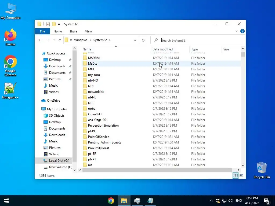Click the volume speaker tray icon

[230, 201]
